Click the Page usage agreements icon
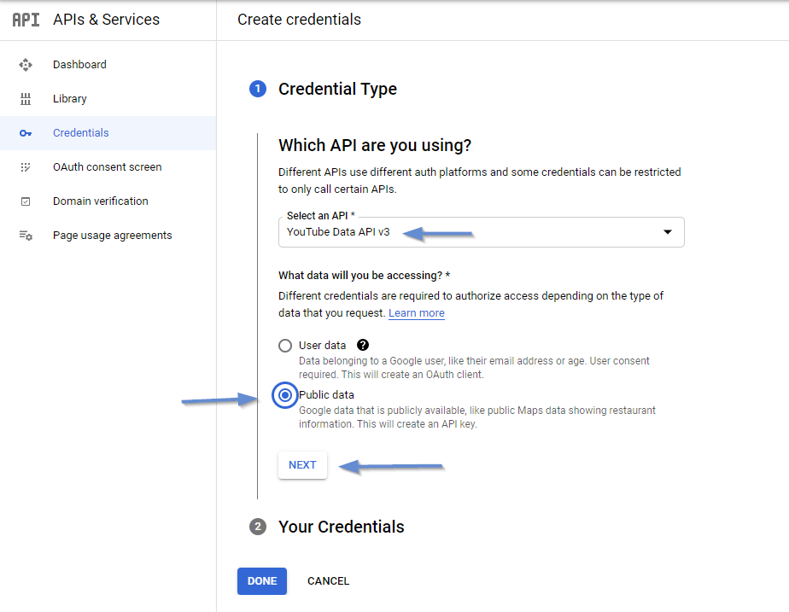Image resolution: width=789 pixels, height=612 pixels. click(26, 236)
